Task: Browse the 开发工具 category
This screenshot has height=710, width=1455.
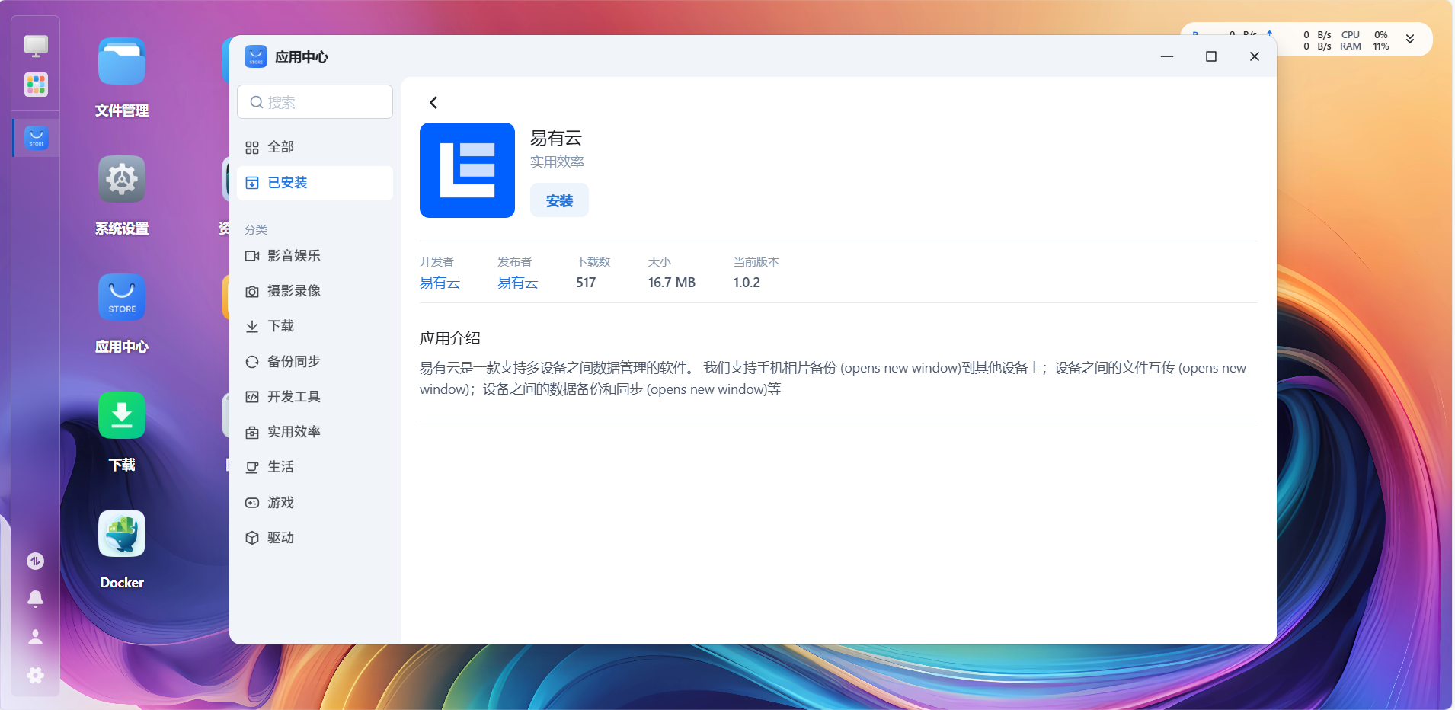Action: pyautogui.click(x=315, y=397)
